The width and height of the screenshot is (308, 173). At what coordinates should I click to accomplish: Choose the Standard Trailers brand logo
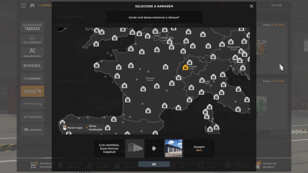[32, 27]
